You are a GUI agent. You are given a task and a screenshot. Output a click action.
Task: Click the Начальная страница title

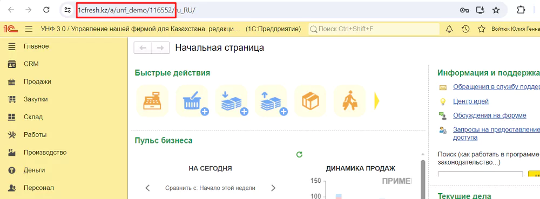tap(220, 48)
